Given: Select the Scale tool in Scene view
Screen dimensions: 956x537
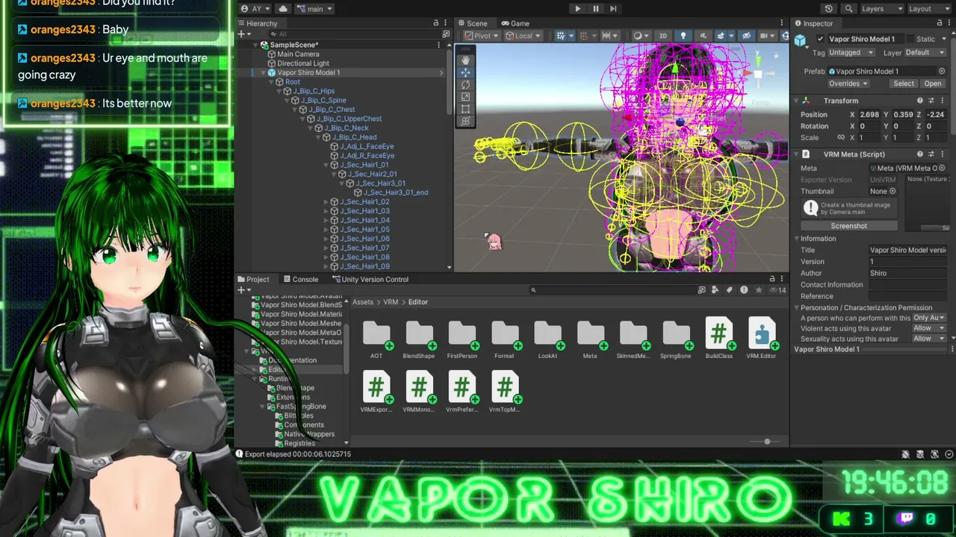Looking at the screenshot, I should click(465, 96).
